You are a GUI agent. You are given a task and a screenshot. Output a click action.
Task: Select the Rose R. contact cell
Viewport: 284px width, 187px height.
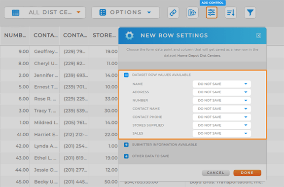click(x=45, y=99)
